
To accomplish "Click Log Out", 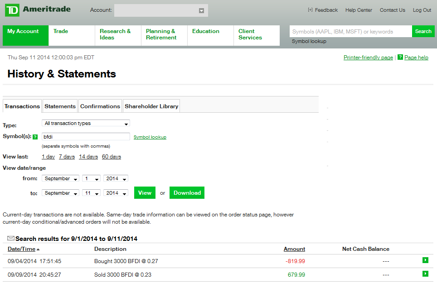I will click(x=422, y=10).
